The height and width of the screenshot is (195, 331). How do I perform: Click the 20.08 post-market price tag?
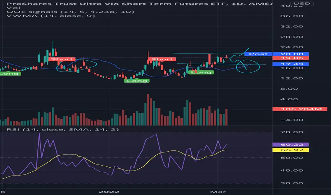pyautogui.click(x=291, y=54)
